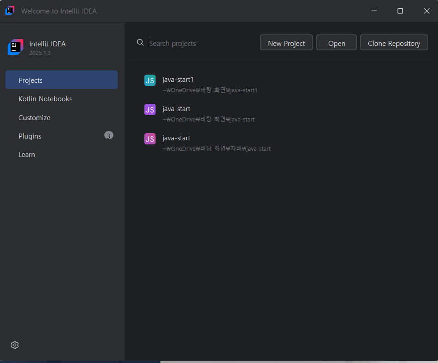Click Clone Repository button

[x=394, y=42]
